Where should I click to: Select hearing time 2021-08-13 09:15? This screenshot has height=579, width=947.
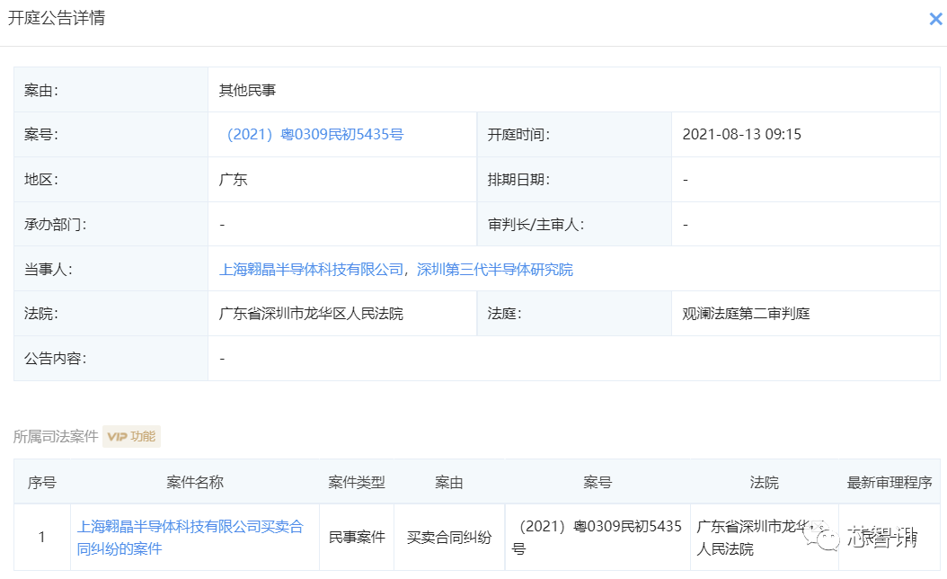pyautogui.click(x=741, y=134)
